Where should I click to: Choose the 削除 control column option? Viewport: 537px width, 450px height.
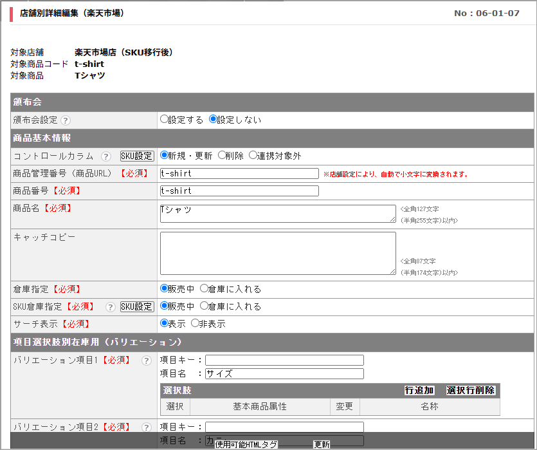coord(222,155)
